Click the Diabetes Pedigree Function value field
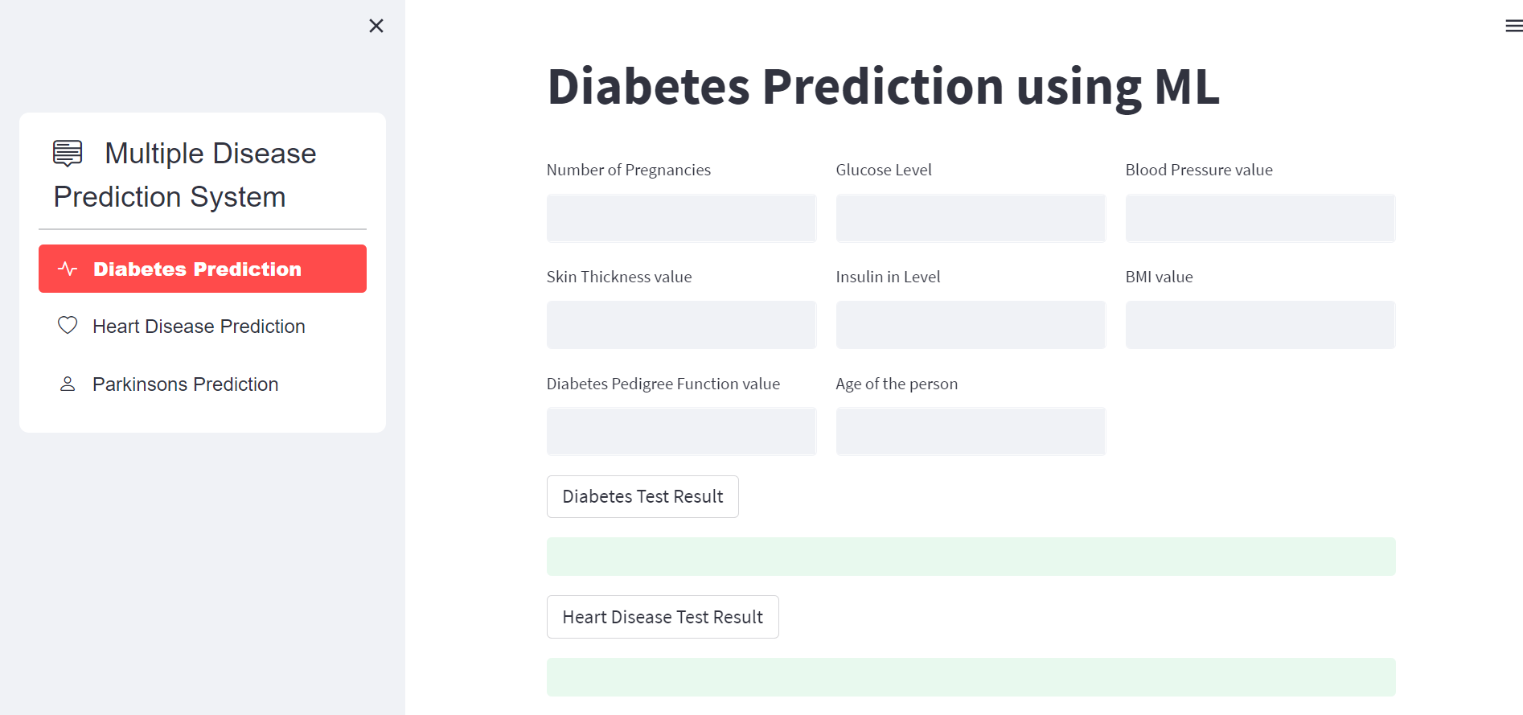 click(681, 431)
